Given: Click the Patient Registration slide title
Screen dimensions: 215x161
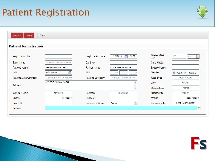Looking at the screenshot, I should (x=46, y=13).
